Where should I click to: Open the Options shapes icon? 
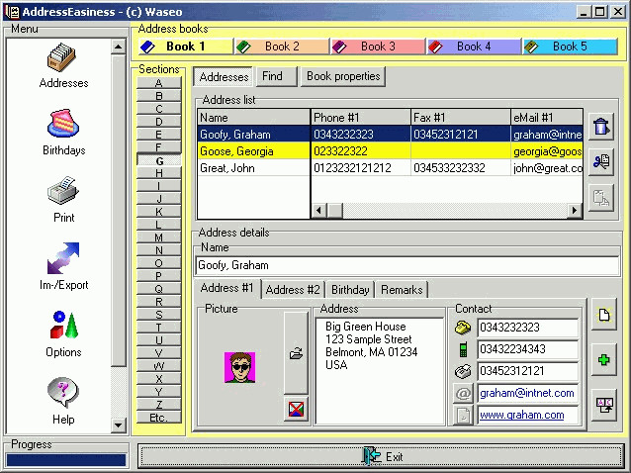(x=63, y=325)
